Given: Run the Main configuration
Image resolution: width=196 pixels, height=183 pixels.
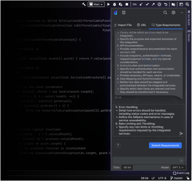Looking at the screenshot, I should pos(108,4).
